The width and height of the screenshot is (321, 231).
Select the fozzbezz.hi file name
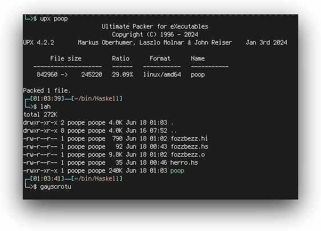pyautogui.click(x=189, y=138)
